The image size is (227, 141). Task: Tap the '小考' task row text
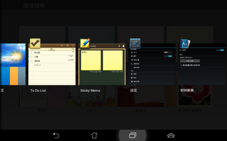pos(36,57)
